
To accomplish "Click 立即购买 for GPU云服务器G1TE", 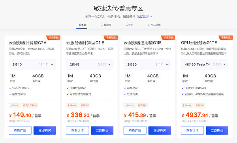I will tap(217, 130).
